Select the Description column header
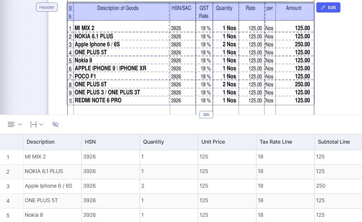362x222 pixels. coord(52,142)
